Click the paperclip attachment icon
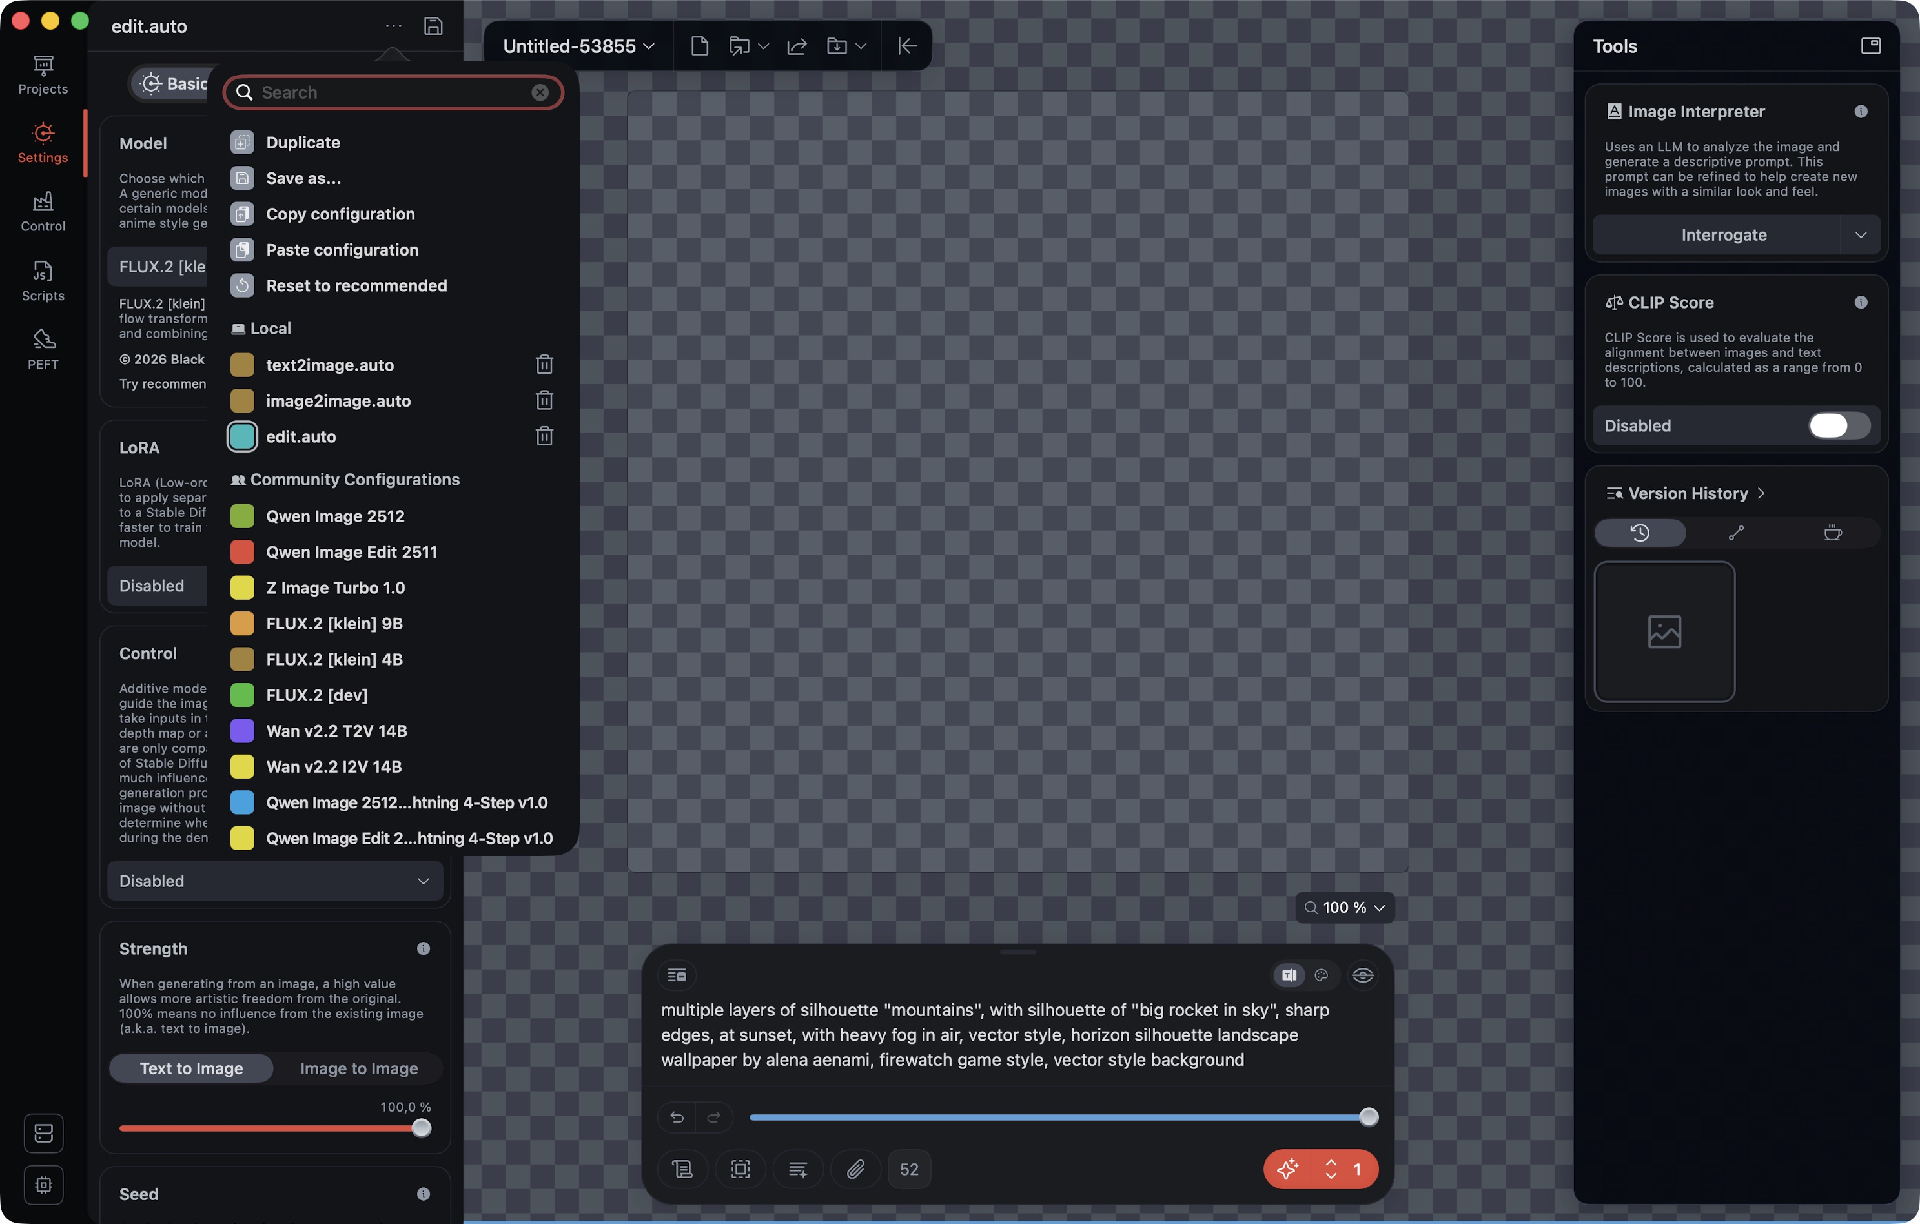Screen dimensions: 1920x1224 [x=855, y=1169]
